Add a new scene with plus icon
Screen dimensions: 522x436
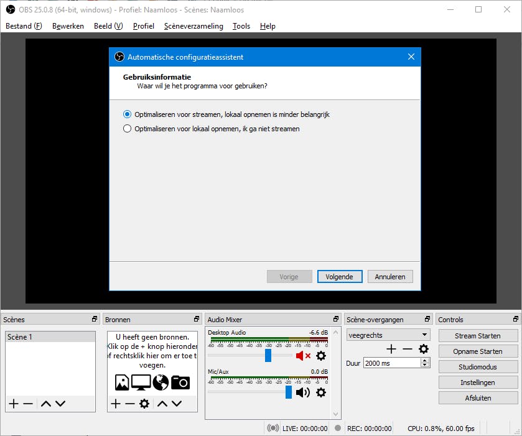pos(14,404)
